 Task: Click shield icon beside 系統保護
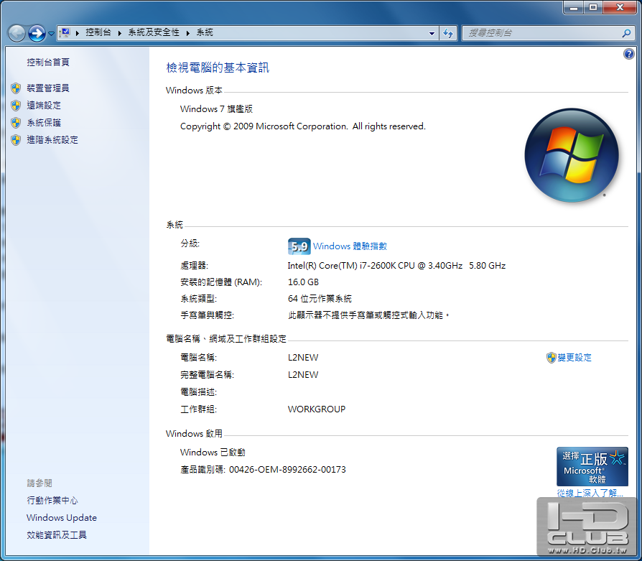[16, 122]
